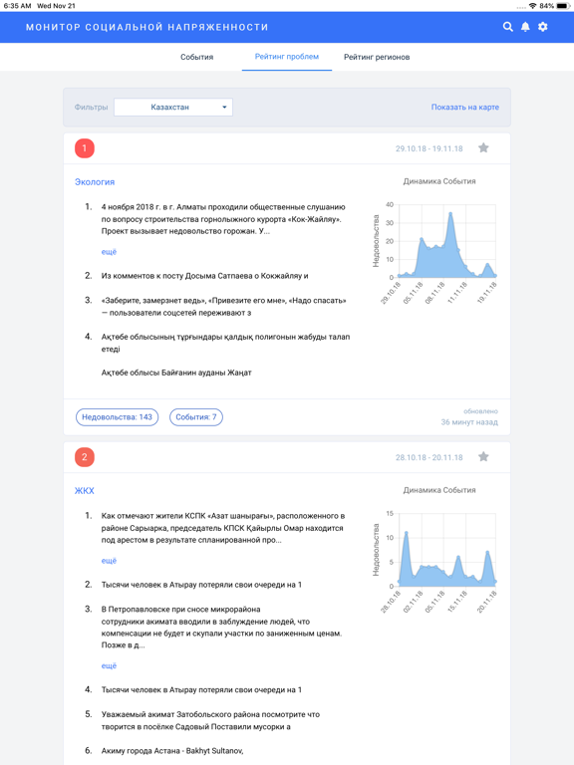Check the battery status icon
This screenshot has width=574, height=765.
[x=563, y=6]
